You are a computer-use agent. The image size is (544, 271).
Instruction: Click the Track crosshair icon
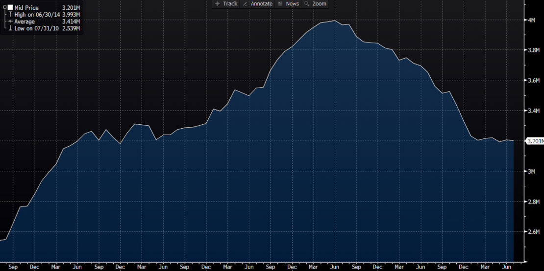coord(217,4)
